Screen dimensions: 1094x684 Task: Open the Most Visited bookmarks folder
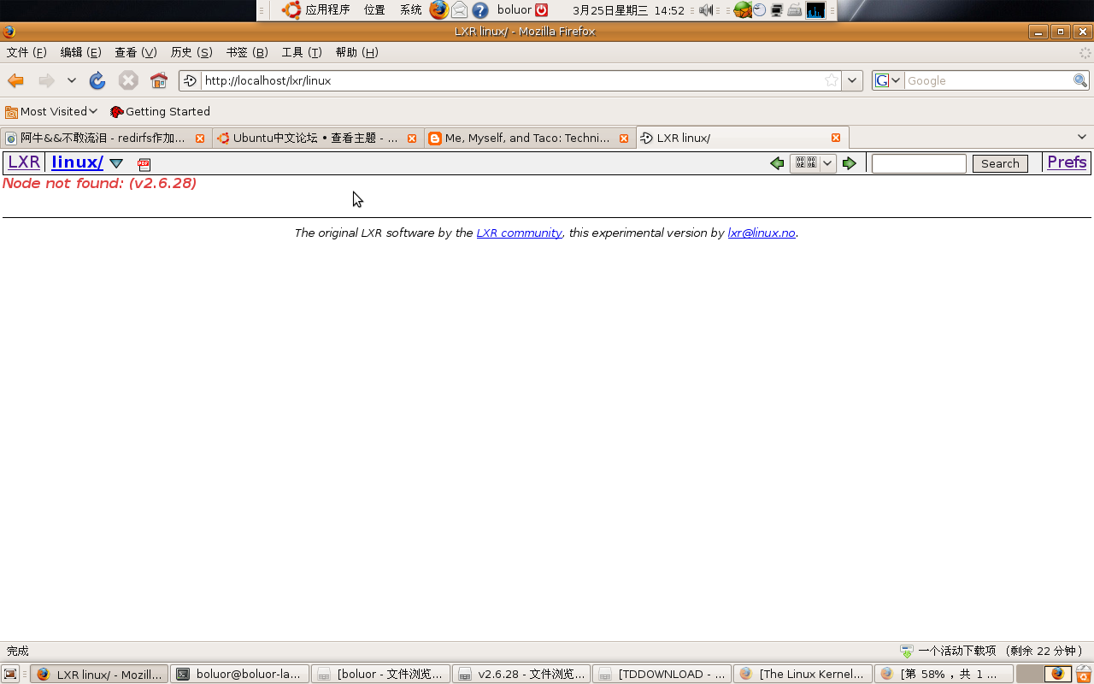pyautogui.click(x=51, y=111)
